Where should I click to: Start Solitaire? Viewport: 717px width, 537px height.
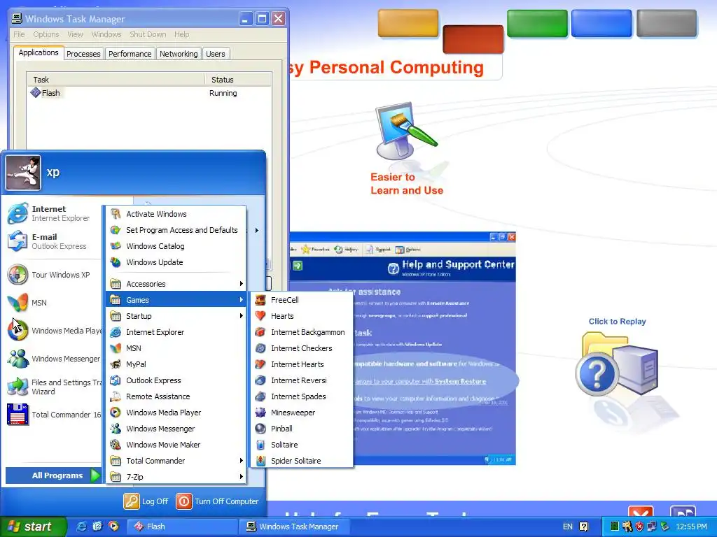pos(302,445)
